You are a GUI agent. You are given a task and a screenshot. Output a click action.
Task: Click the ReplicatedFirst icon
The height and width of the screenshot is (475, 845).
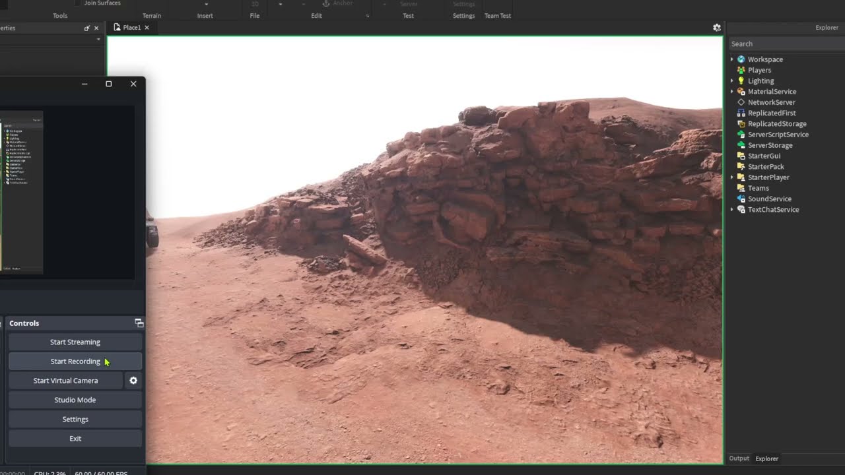coord(741,113)
